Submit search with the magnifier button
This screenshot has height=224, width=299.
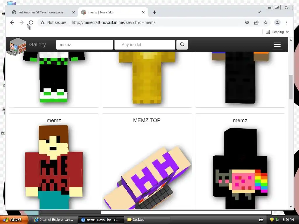click(182, 45)
